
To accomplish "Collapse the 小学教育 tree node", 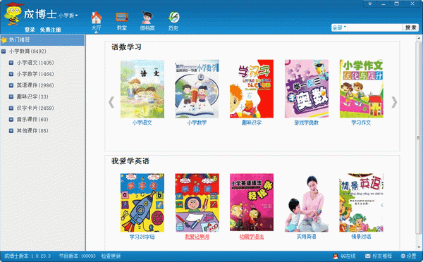I will click(x=4, y=51).
